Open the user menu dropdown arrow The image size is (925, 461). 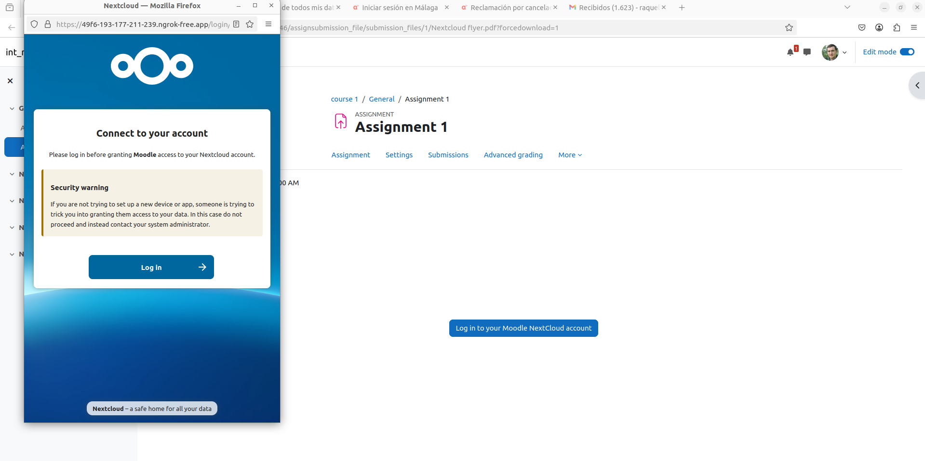pyautogui.click(x=845, y=52)
